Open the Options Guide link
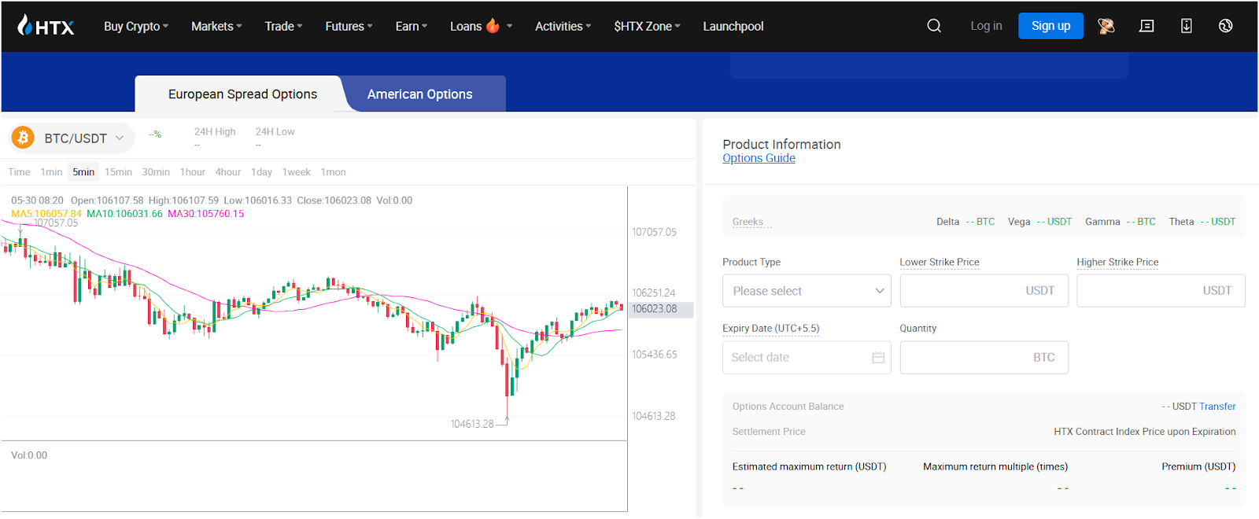The width and height of the screenshot is (1259, 519). coord(759,158)
